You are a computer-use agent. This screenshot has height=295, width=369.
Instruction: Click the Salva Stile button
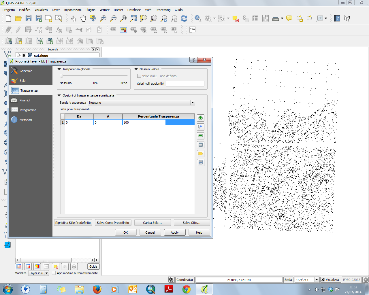pyautogui.click(x=191, y=223)
